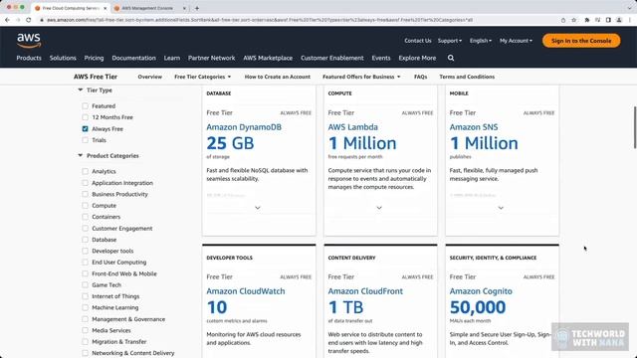Expand AWS Lambda card details chevron
Viewport: 637px width, 358px height.
[379, 208]
